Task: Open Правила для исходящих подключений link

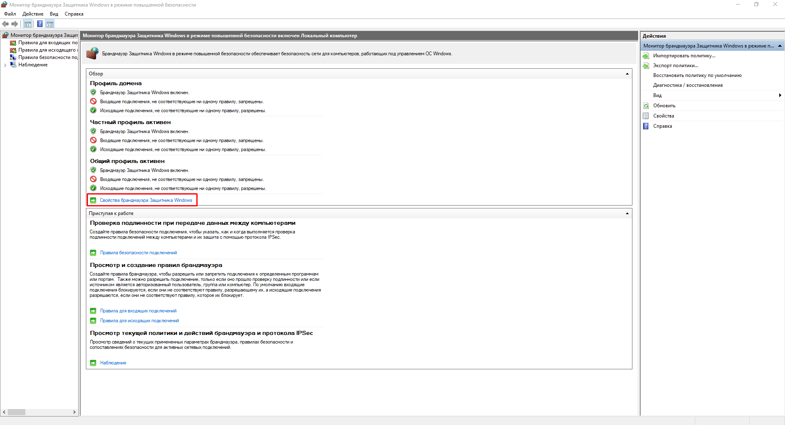Action: (x=139, y=321)
